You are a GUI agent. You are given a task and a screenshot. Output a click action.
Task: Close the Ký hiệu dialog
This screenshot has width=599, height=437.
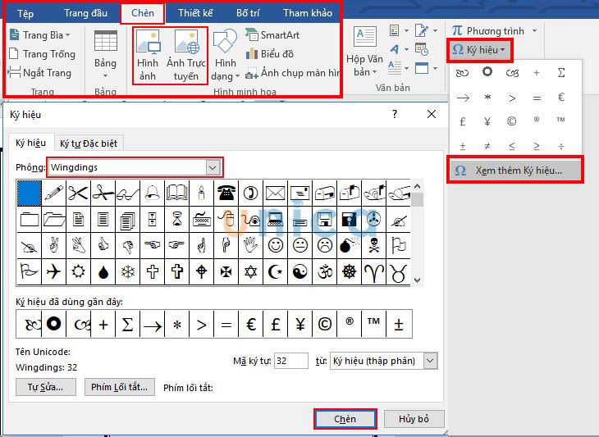click(x=432, y=114)
